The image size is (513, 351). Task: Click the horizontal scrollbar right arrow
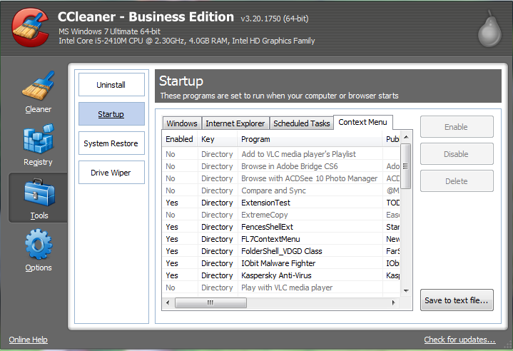pyautogui.click(x=394, y=302)
